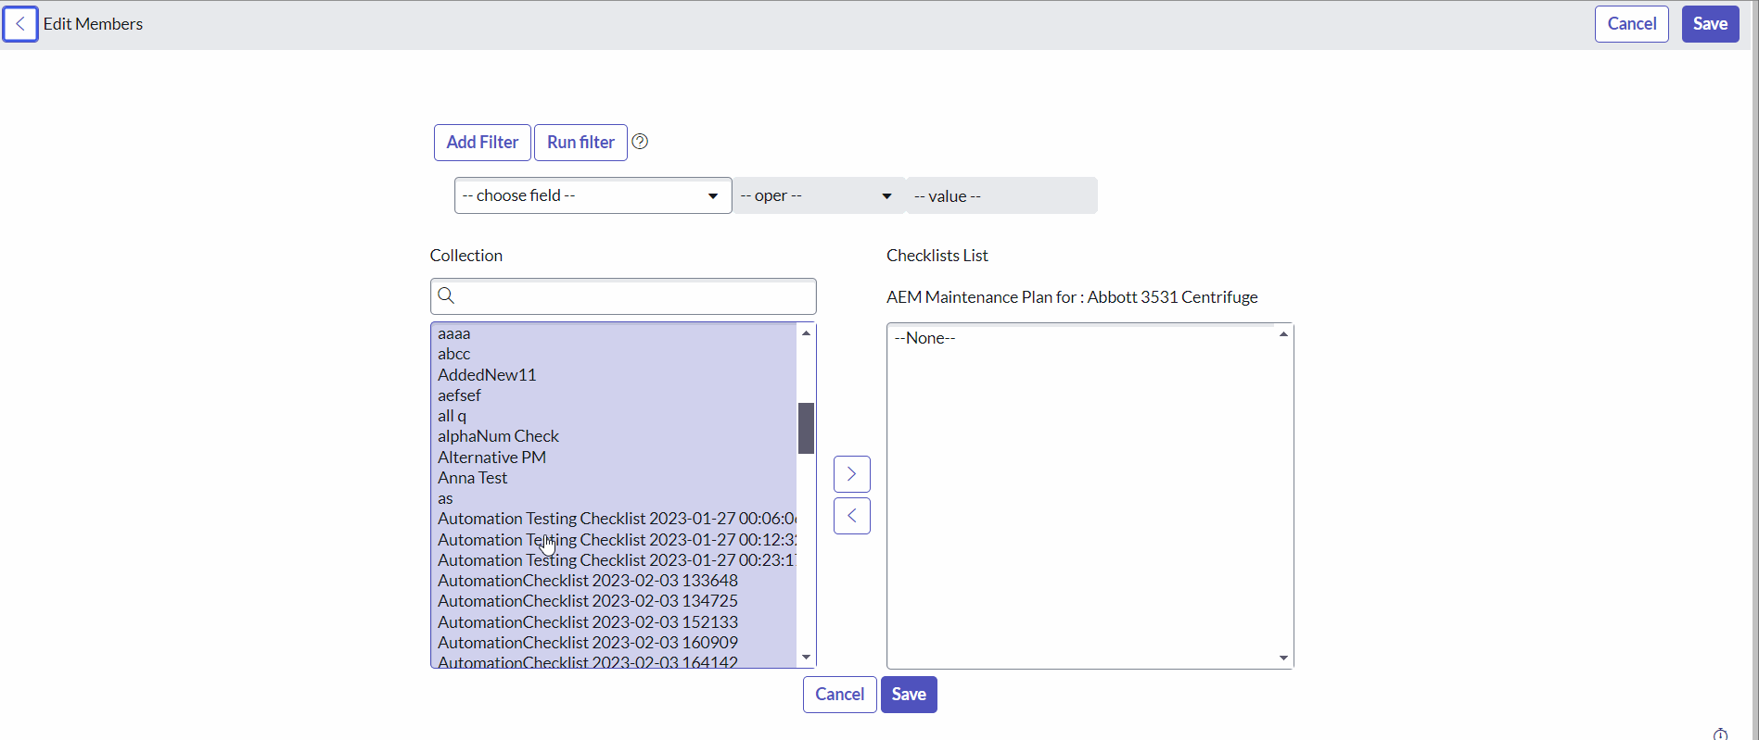The height and width of the screenshot is (740, 1759).
Task: Click the move right arrow button
Action: [851, 474]
